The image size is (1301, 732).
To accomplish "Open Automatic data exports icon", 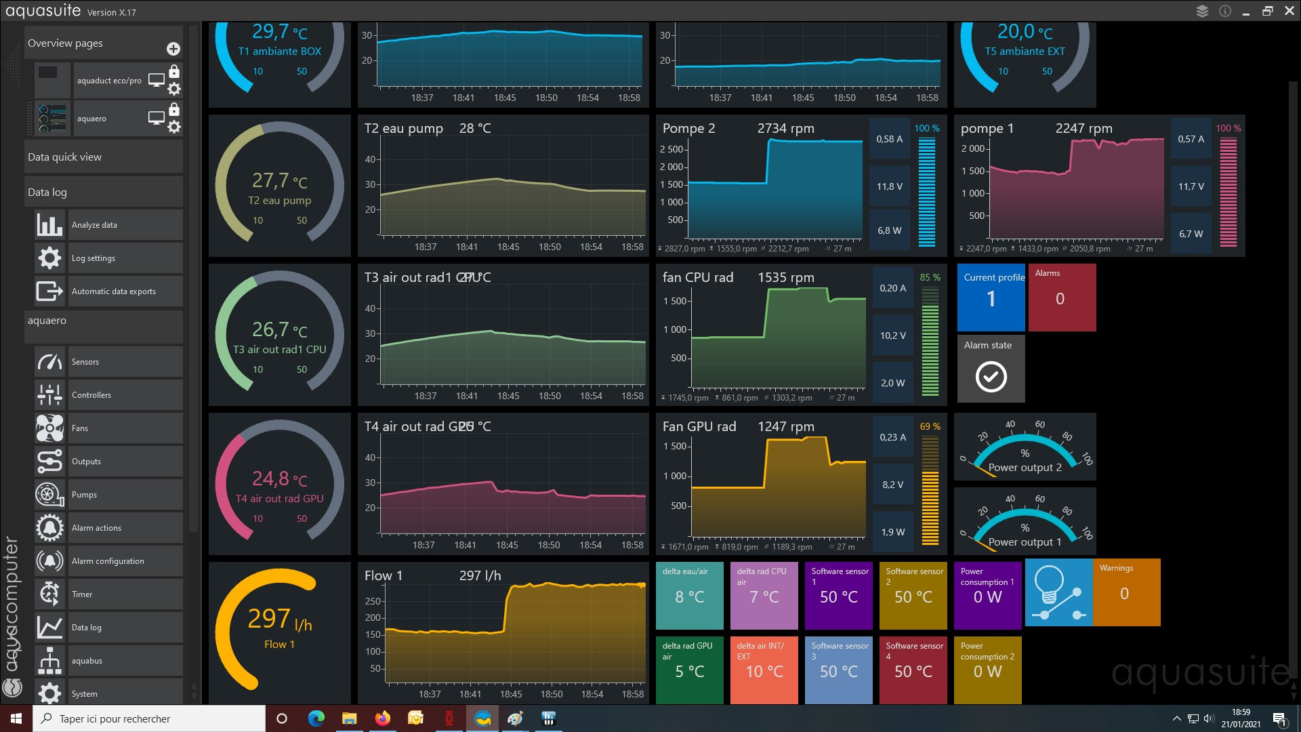I will pos(49,291).
